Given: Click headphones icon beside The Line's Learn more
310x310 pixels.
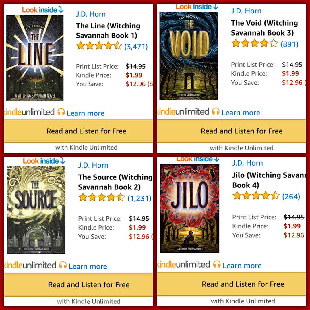Looking at the screenshot, I should pos(61,112).
